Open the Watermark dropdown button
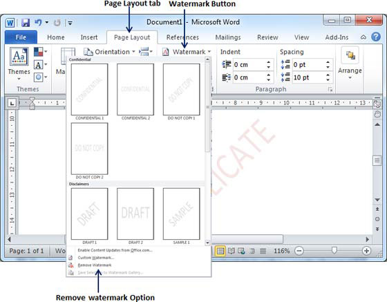The width and height of the screenshot is (387, 302). pos(187,52)
